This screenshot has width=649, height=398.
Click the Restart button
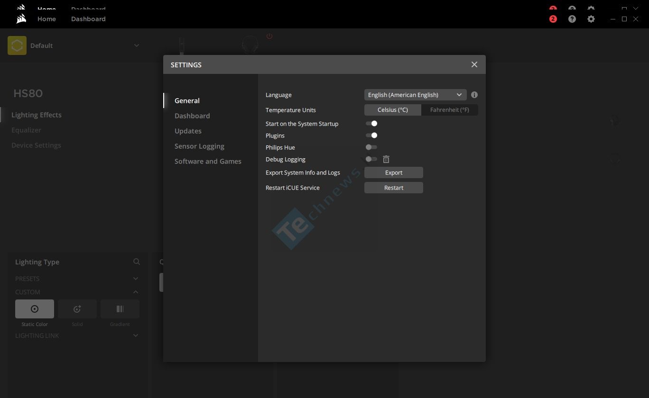[394, 188]
